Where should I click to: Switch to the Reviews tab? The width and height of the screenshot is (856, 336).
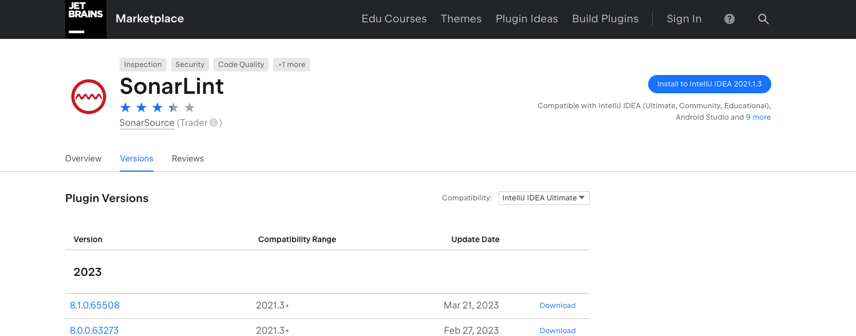[x=188, y=159]
